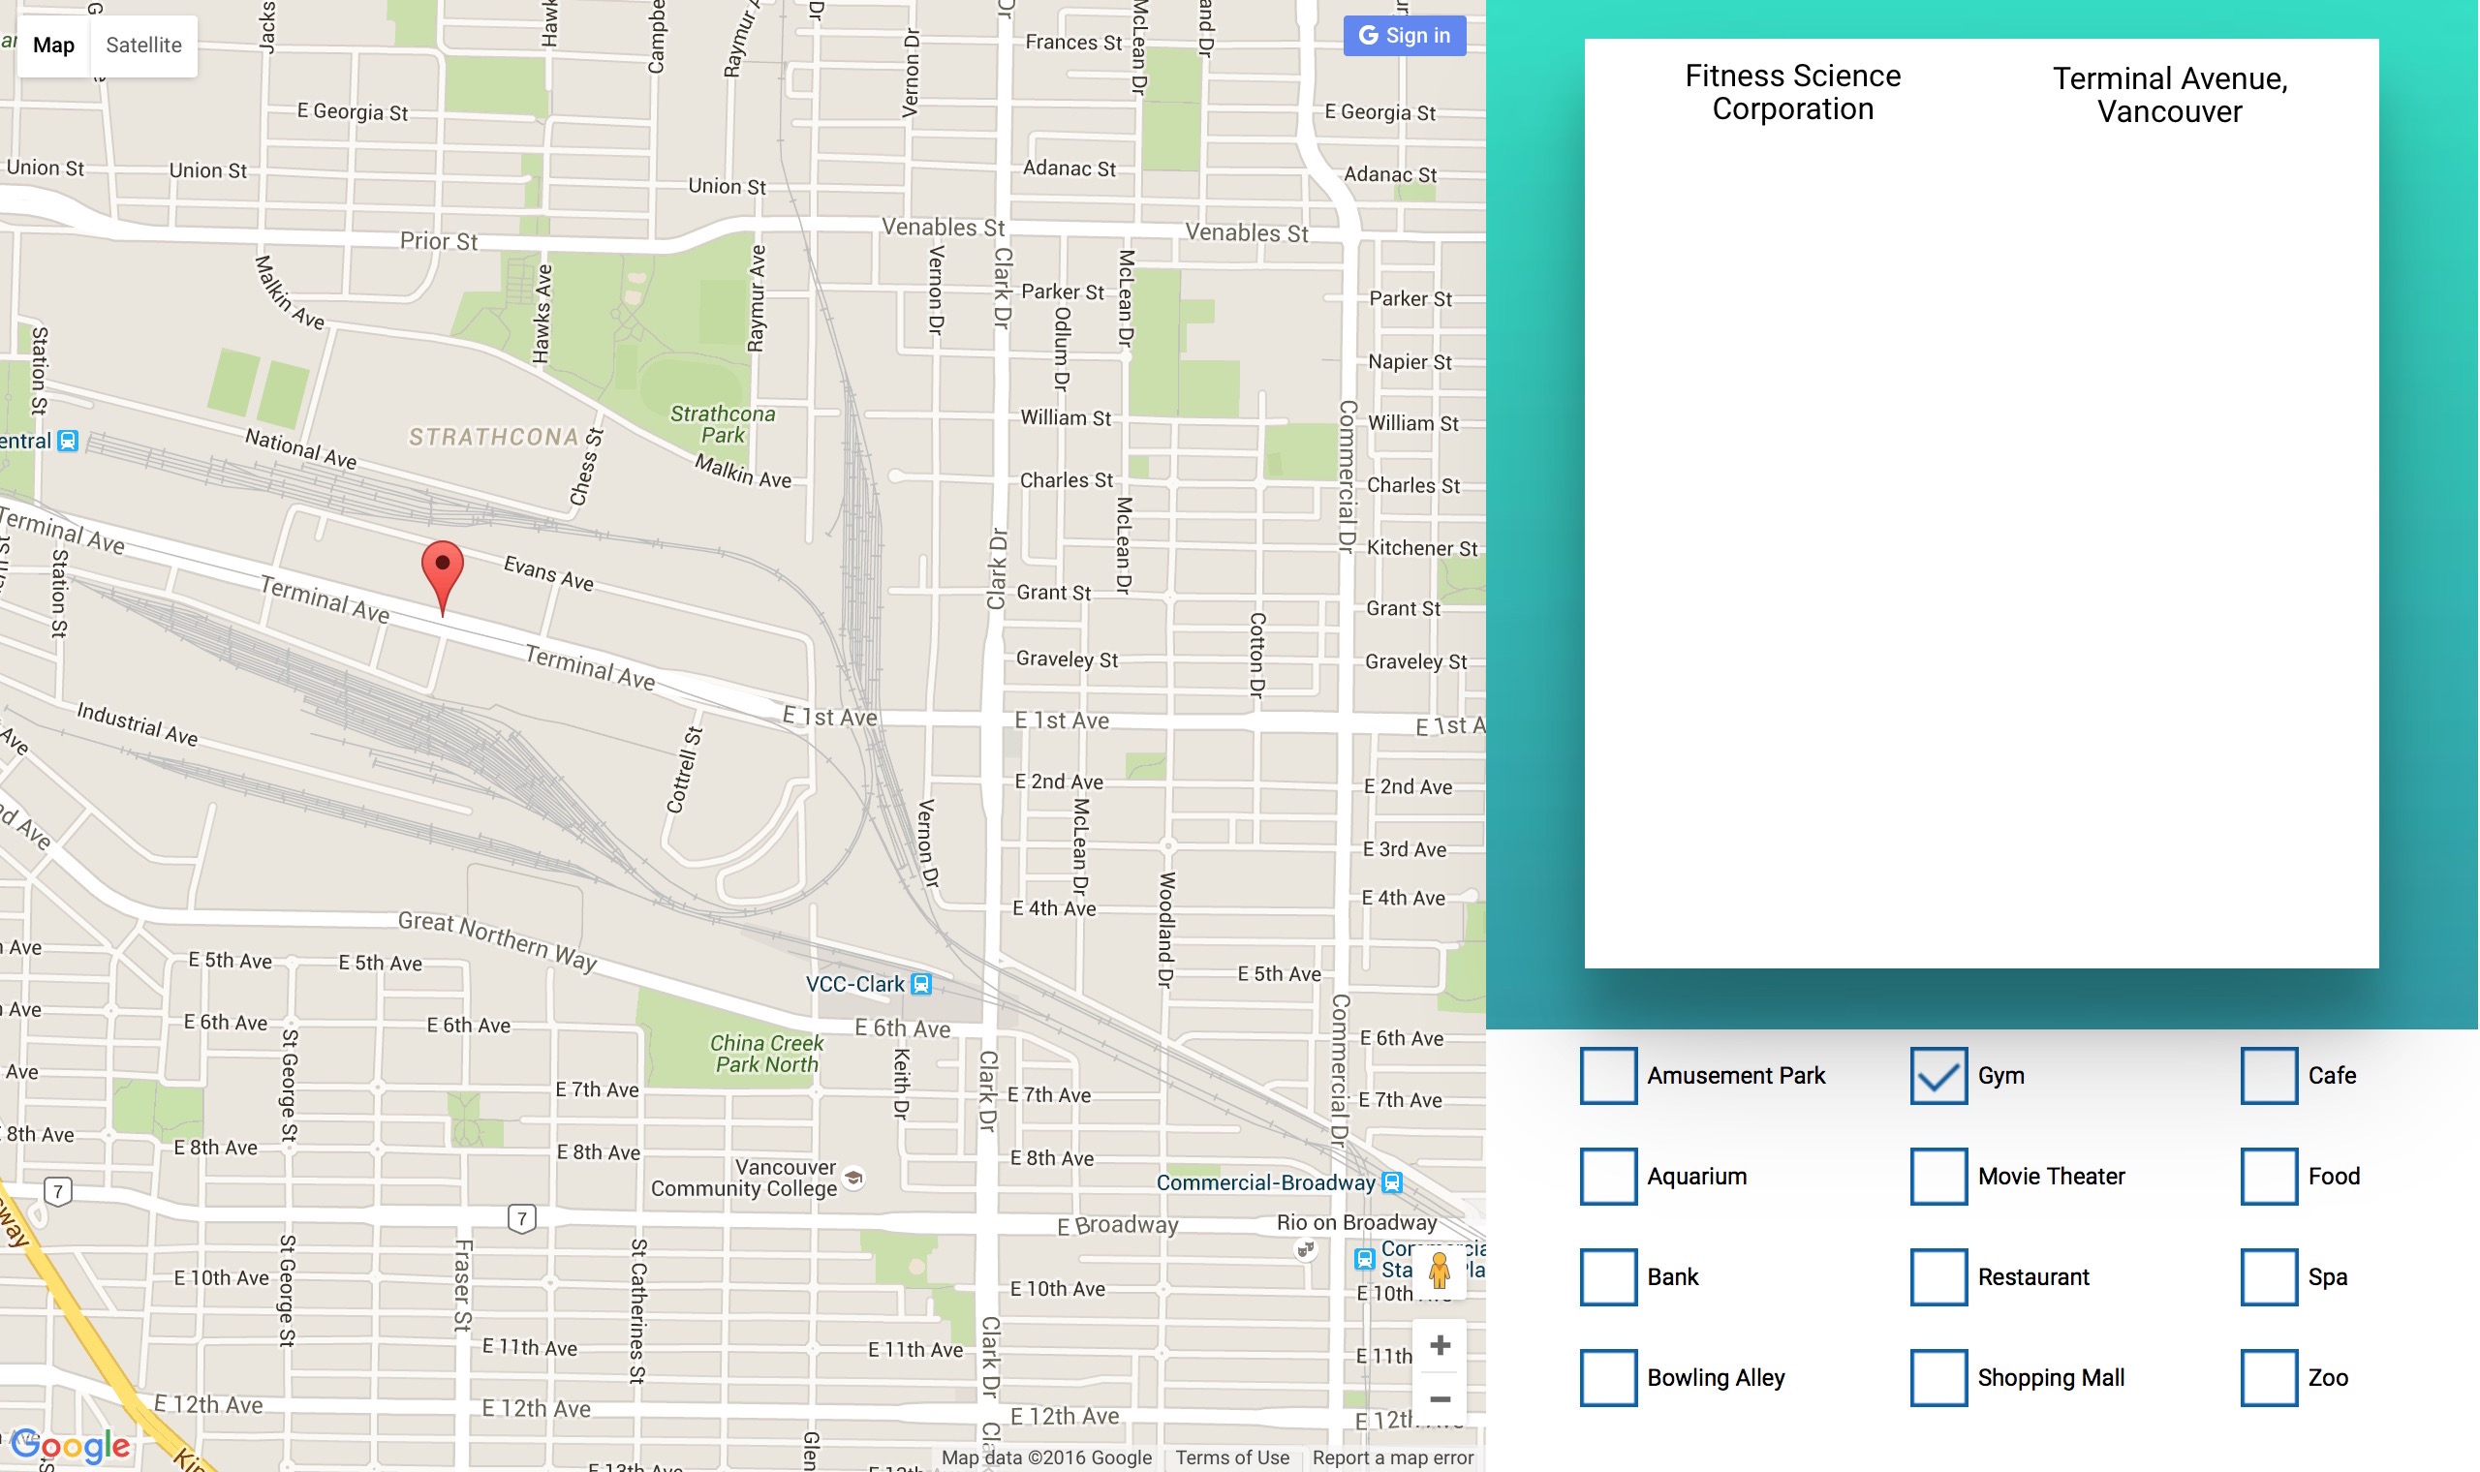Switch to Satellite map view
The height and width of the screenshot is (1472, 2480).
coord(143,46)
